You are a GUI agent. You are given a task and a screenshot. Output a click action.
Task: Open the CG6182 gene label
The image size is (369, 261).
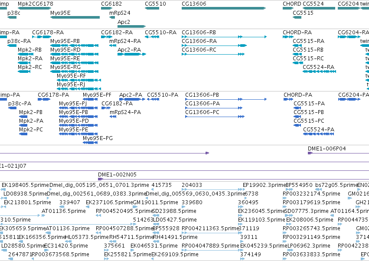point(111,4)
